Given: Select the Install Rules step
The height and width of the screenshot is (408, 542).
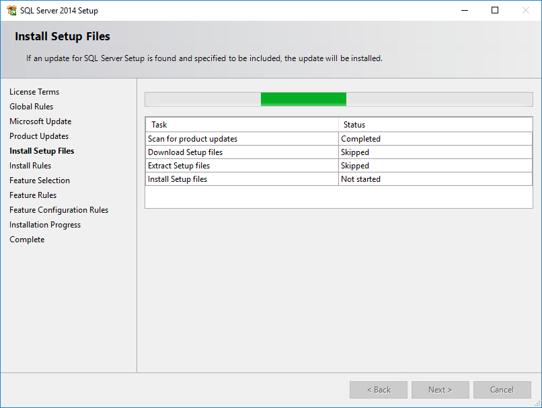Looking at the screenshot, I should coord(30,166).
